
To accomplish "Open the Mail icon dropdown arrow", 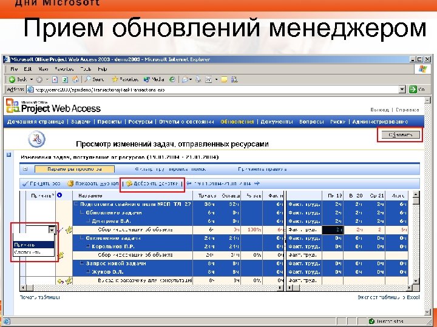I will [191, 80].
